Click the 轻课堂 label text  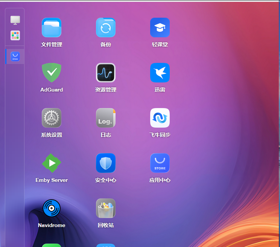tap(160, 44)
